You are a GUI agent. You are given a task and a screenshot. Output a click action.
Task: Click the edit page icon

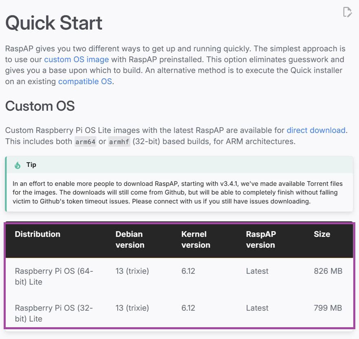347,12
